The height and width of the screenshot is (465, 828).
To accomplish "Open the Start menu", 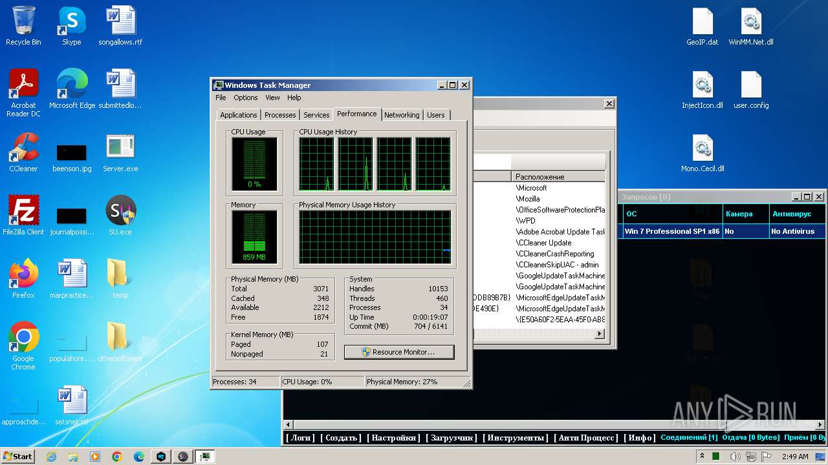I will (18, 456).
